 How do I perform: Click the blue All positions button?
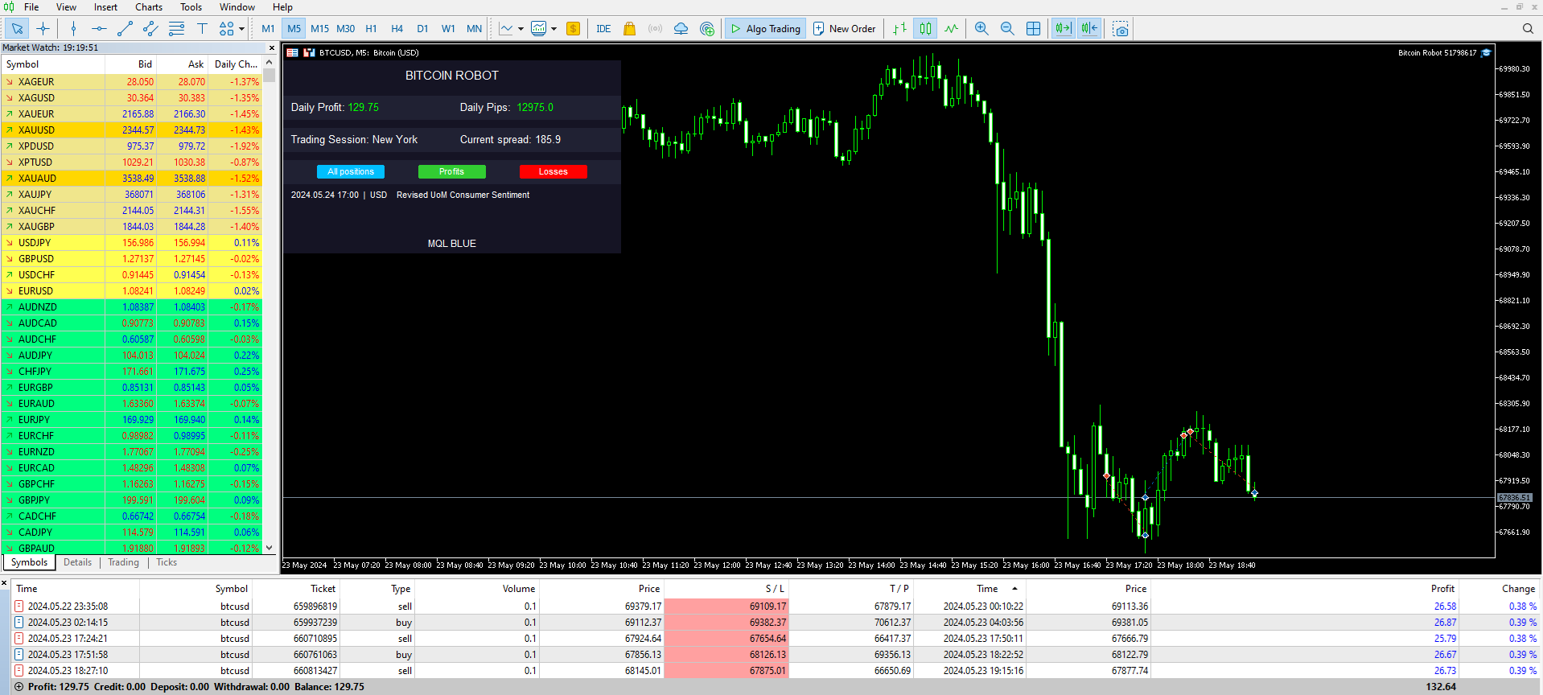(x=351, y=171)
